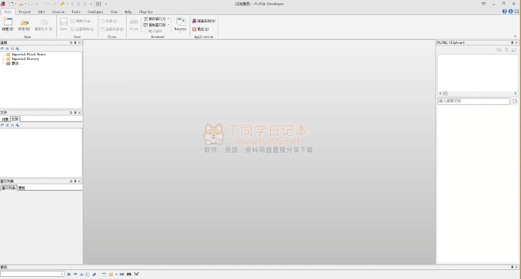Image resolution: width=521 pixels, height=279 pixels.
Task: Switch to the Tools ribbon tab
Action: coord(76,12)
